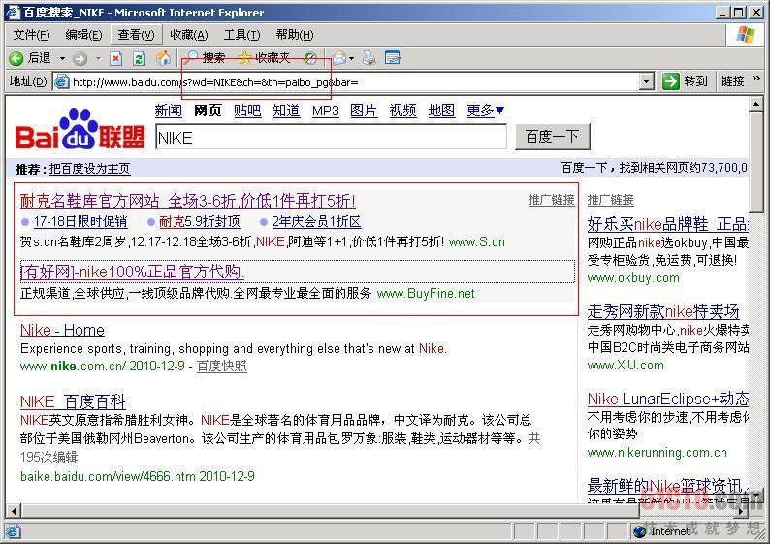Click the 把百度设为主页 link
The height and width of the screenshot is (544, 770).
point(90,169)
